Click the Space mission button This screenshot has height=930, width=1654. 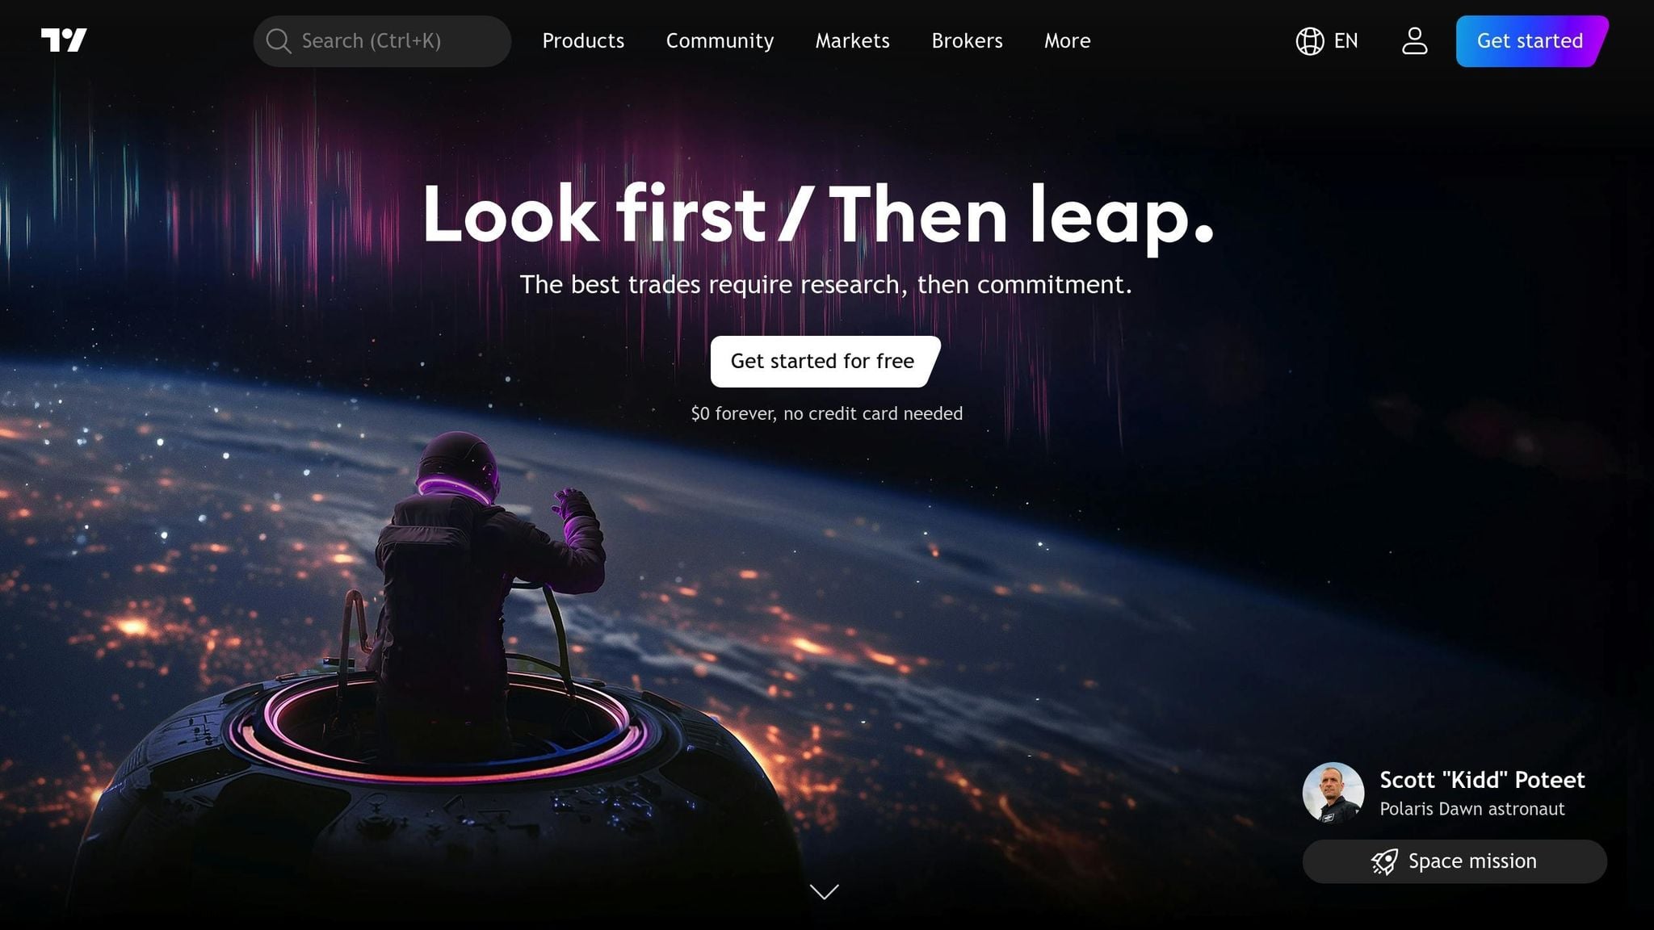(1455, 861)
